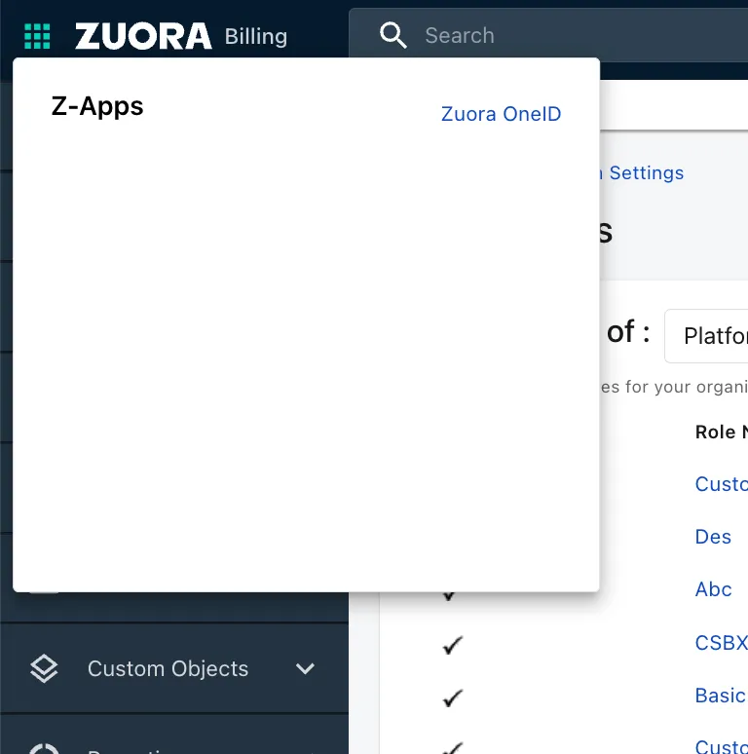Open the Abc role link
This screenshot has height=754, width=748.
coord(713,589)
